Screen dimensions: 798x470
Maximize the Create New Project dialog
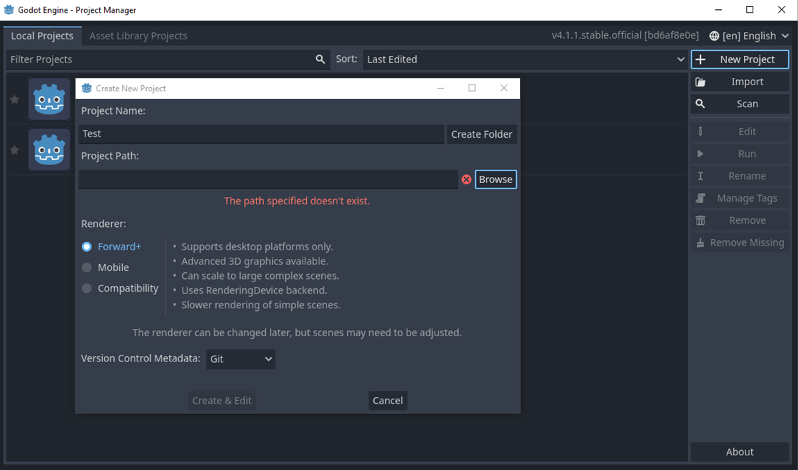pos(472,88)
